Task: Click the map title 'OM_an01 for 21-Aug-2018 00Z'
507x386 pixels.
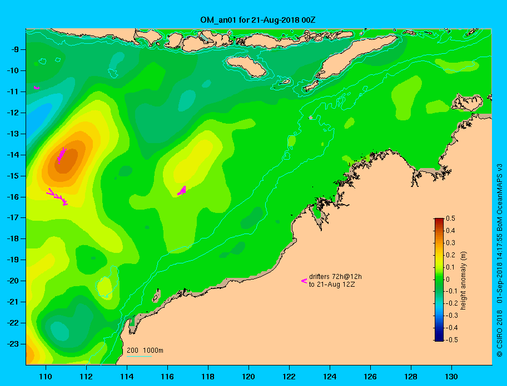Action: [x=258, y=20]
